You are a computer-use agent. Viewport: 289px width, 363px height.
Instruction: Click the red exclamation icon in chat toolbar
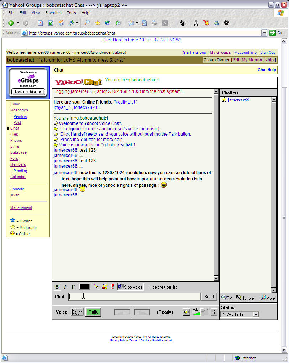tap(112, 286)
